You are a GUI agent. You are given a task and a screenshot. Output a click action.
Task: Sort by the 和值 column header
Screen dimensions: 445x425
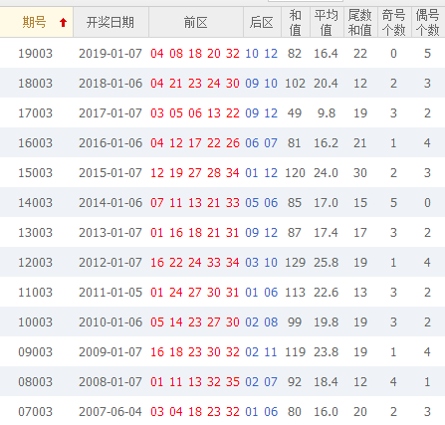[x=296, y=22]
